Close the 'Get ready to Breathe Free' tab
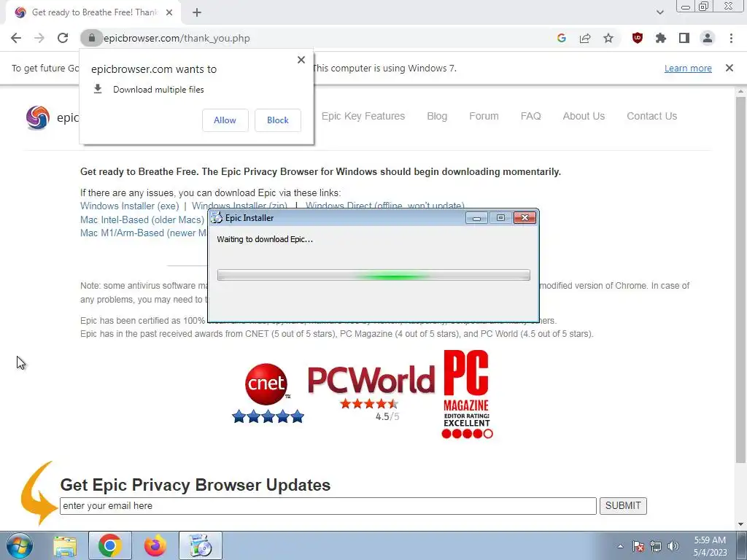 tap(169, 12)
